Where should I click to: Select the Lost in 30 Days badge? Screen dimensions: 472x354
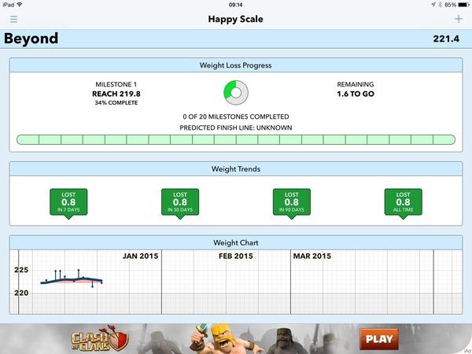180,202
